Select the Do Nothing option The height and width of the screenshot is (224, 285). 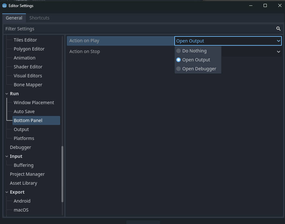[194, 51]
